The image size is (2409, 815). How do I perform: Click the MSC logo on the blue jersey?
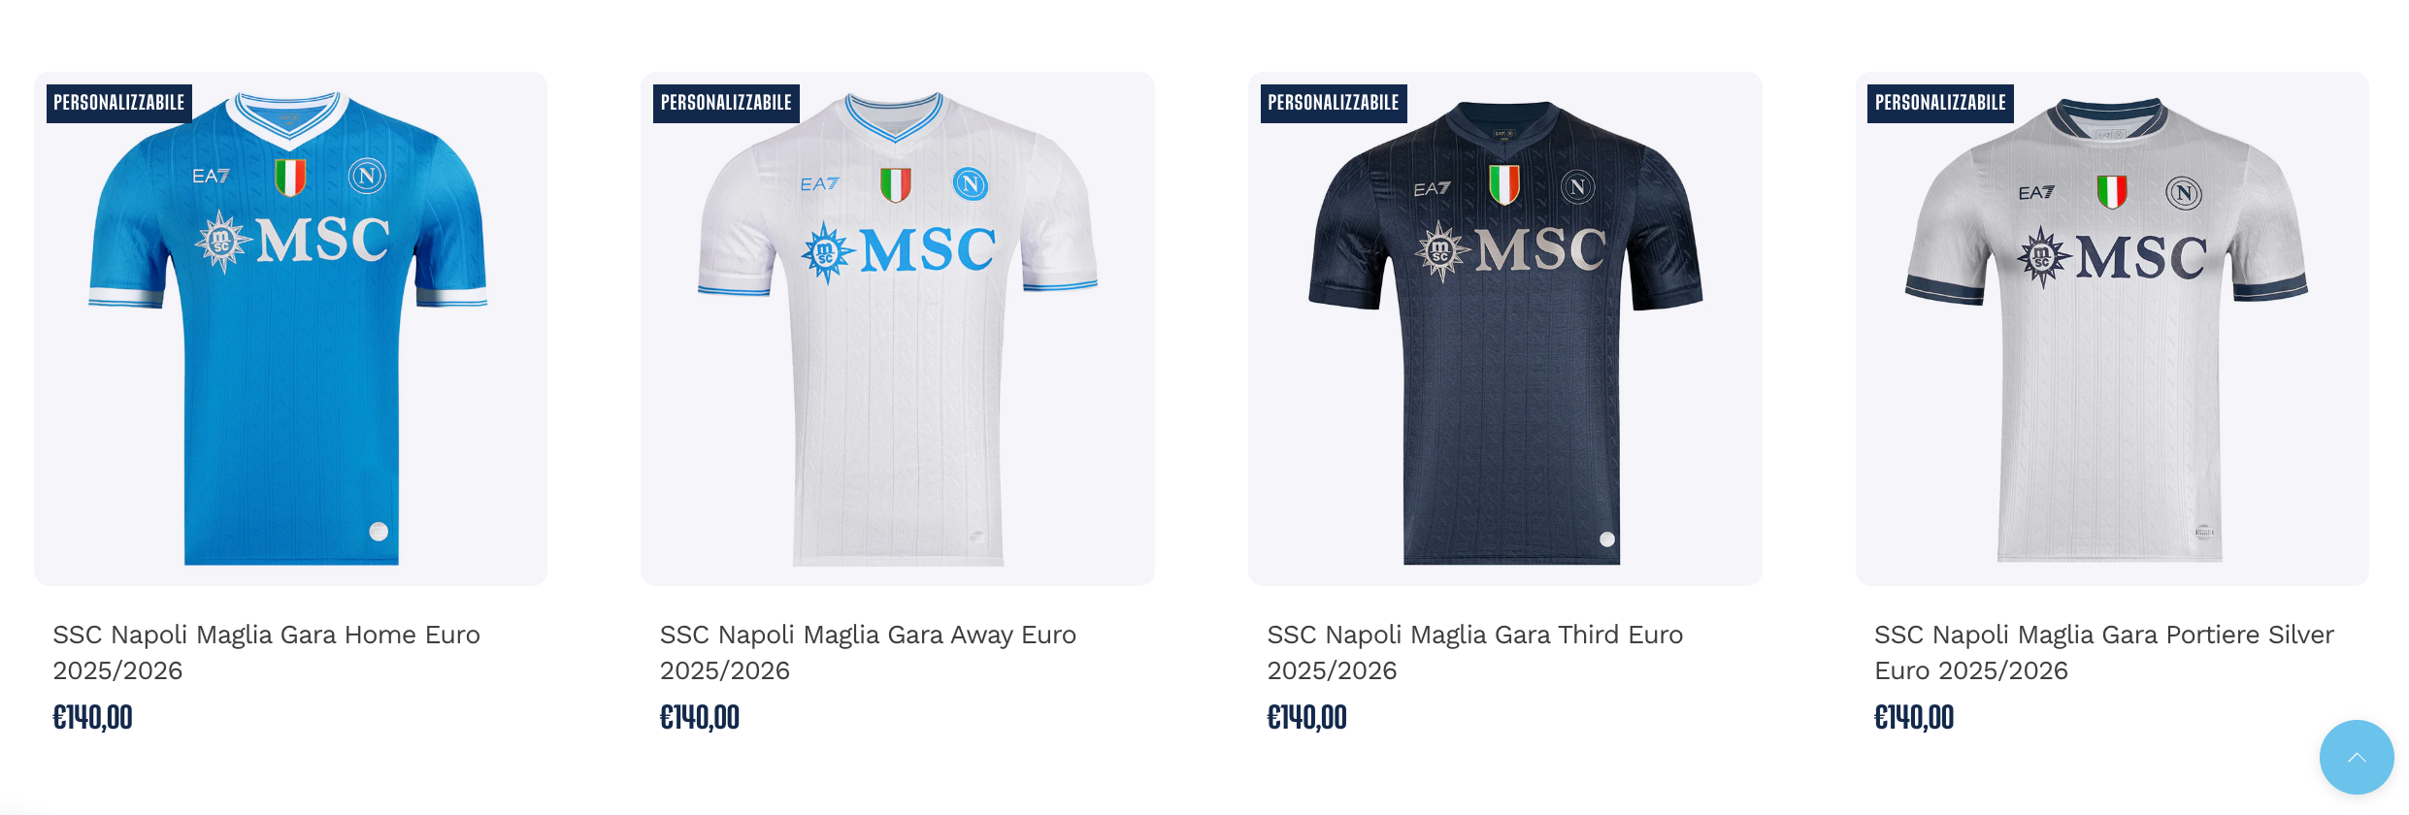point(292,241)
